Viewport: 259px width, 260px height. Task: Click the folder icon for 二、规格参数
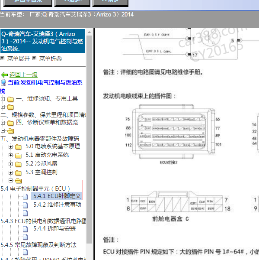(10, 107)
